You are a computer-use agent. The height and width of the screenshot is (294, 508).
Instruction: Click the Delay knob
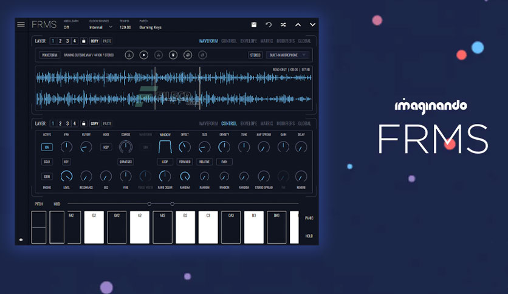pos(301,147)
